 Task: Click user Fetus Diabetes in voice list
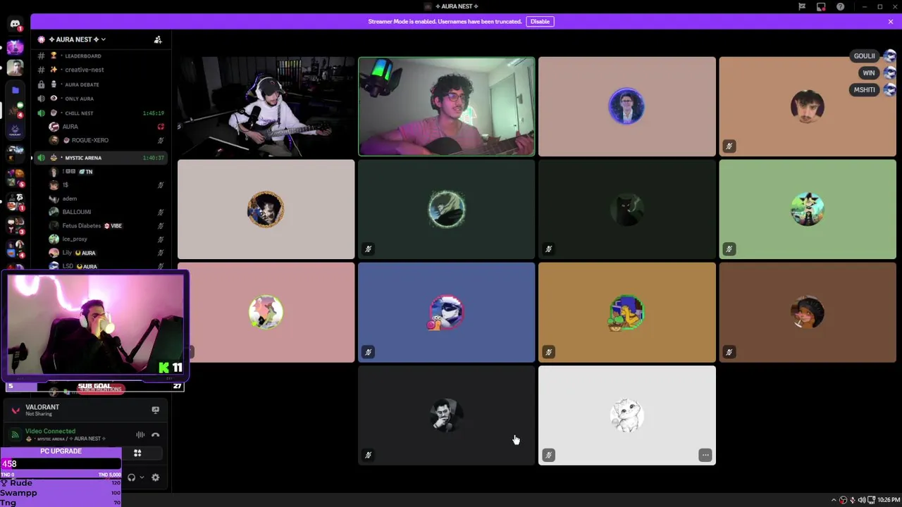[x=107, y=225]
